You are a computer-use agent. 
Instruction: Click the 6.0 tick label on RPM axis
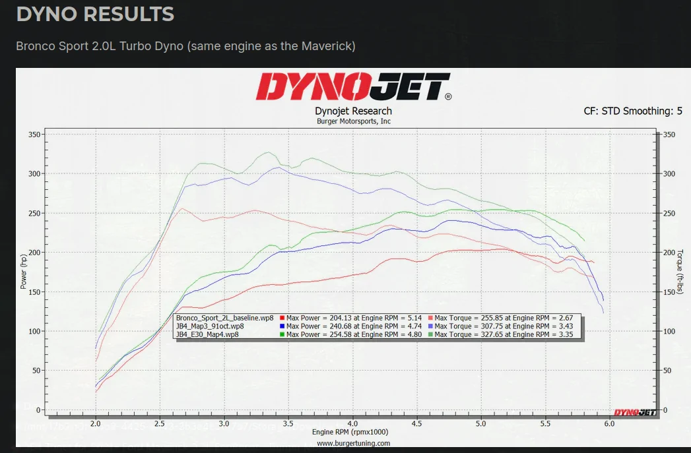pos(609,423)
